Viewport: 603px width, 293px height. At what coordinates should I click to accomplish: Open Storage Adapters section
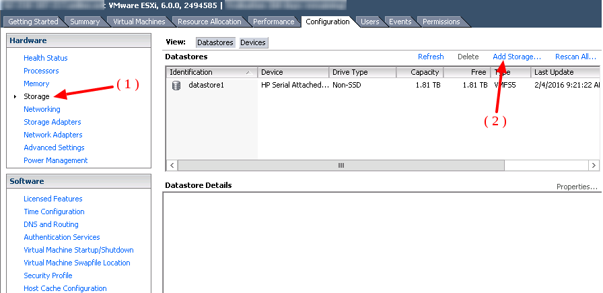coord(52,122)
